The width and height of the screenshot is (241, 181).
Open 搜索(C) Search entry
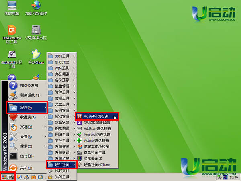pos(27,146)
